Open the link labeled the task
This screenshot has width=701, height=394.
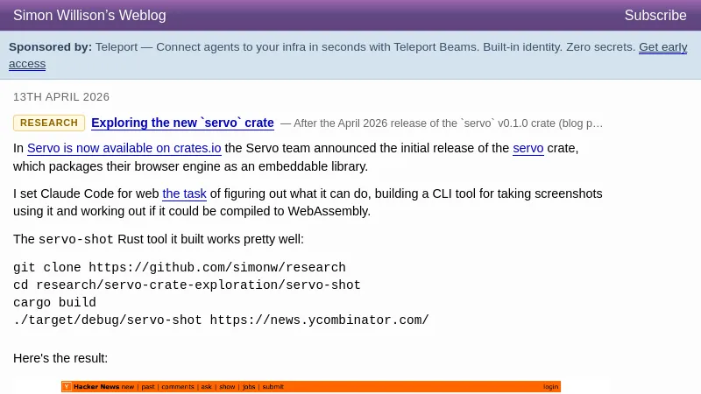coord(184,194)
